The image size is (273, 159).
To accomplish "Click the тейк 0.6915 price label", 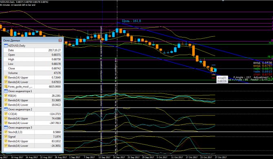I will (x=262, y=72).
